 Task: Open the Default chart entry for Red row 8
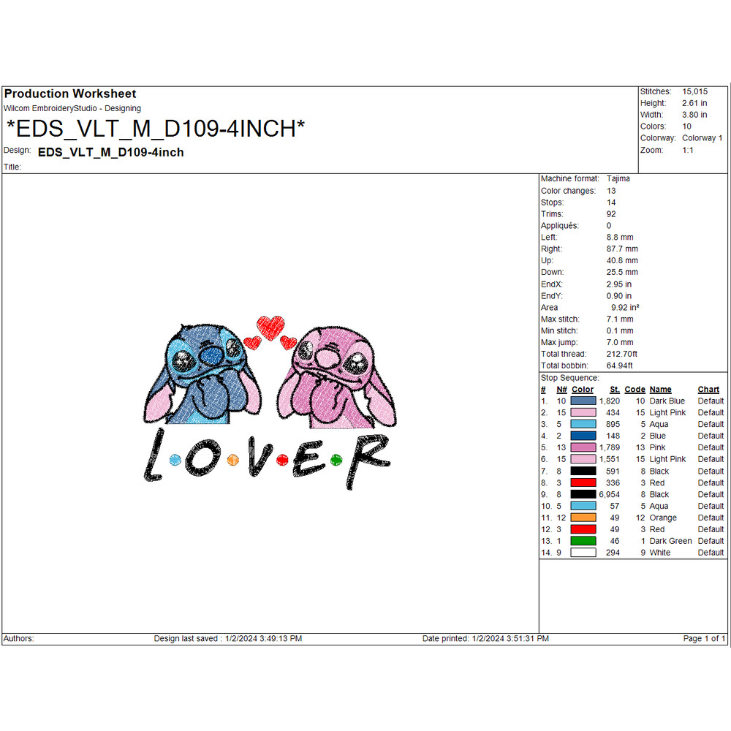(x=710, y=482)
